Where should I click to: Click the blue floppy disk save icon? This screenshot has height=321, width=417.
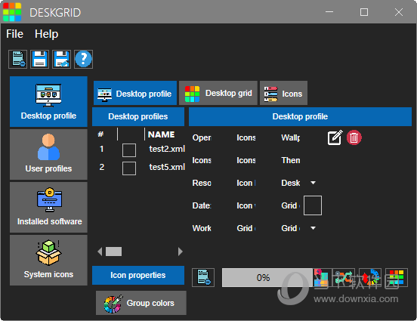[39, 59]
